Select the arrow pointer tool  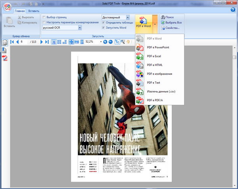click(x=117, y=42)
